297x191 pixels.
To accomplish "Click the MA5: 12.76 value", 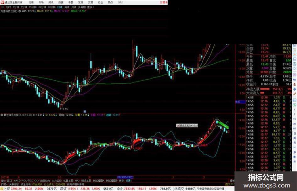I will [29, 11].
